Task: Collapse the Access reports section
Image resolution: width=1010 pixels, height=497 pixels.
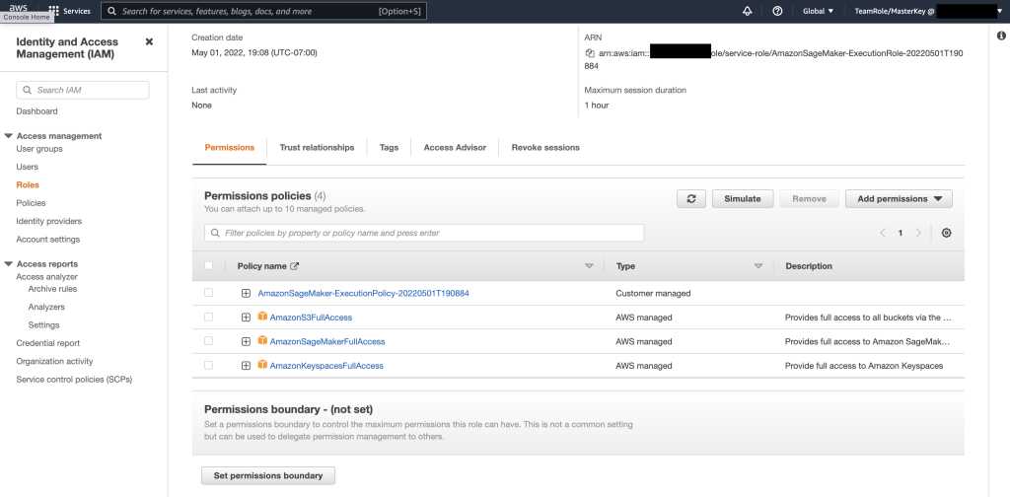Action: tap(8, 264)
